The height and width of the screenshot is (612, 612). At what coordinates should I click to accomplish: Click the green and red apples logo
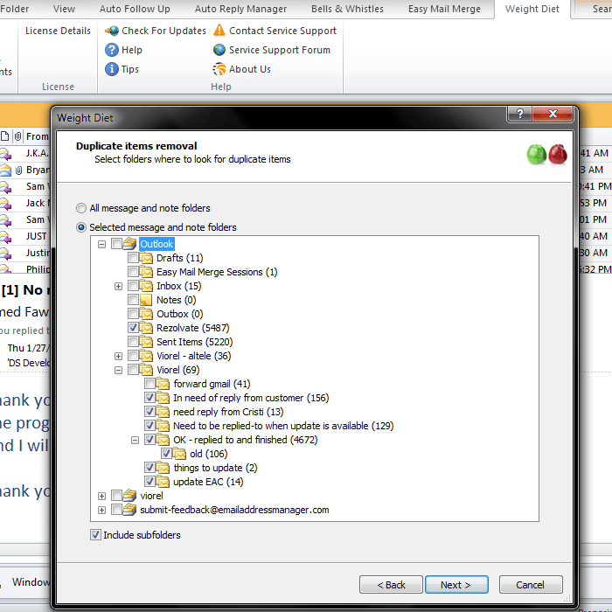pos(546,154)
